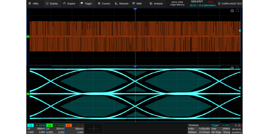This screenshot has width=269, height=134.
Task: Open the Display menu
Action: [52, 4]
